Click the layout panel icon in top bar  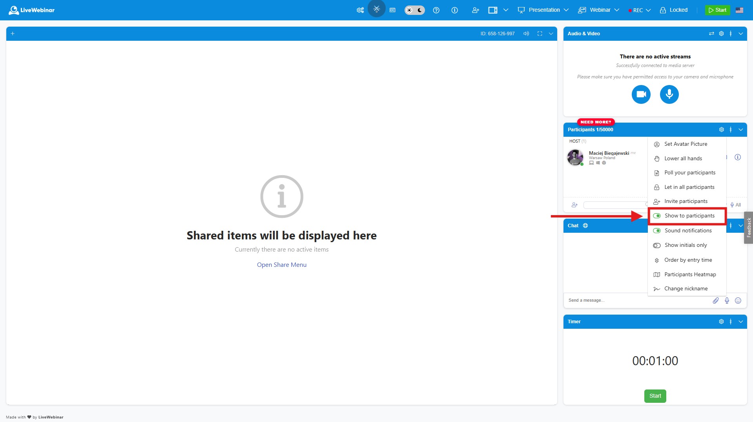pos(493,10)
